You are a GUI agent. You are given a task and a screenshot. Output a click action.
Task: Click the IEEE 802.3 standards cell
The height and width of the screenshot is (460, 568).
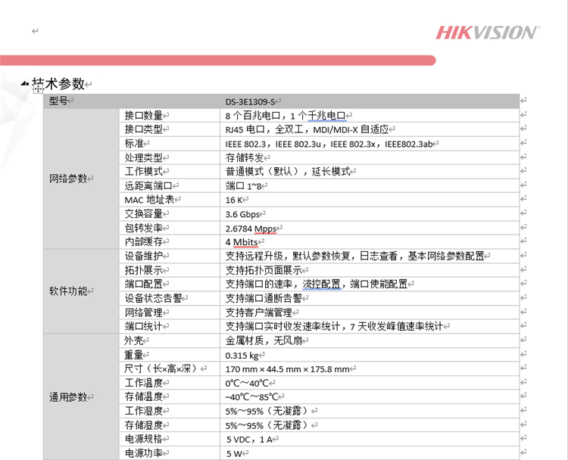tap(370, 144)
